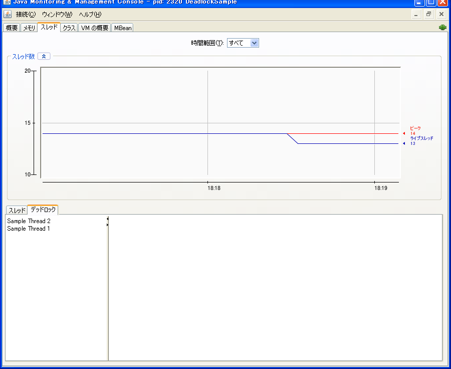Click inside the empty thread detail pane
The width and height of the screenshot is (451, 369).
[275, 287]
